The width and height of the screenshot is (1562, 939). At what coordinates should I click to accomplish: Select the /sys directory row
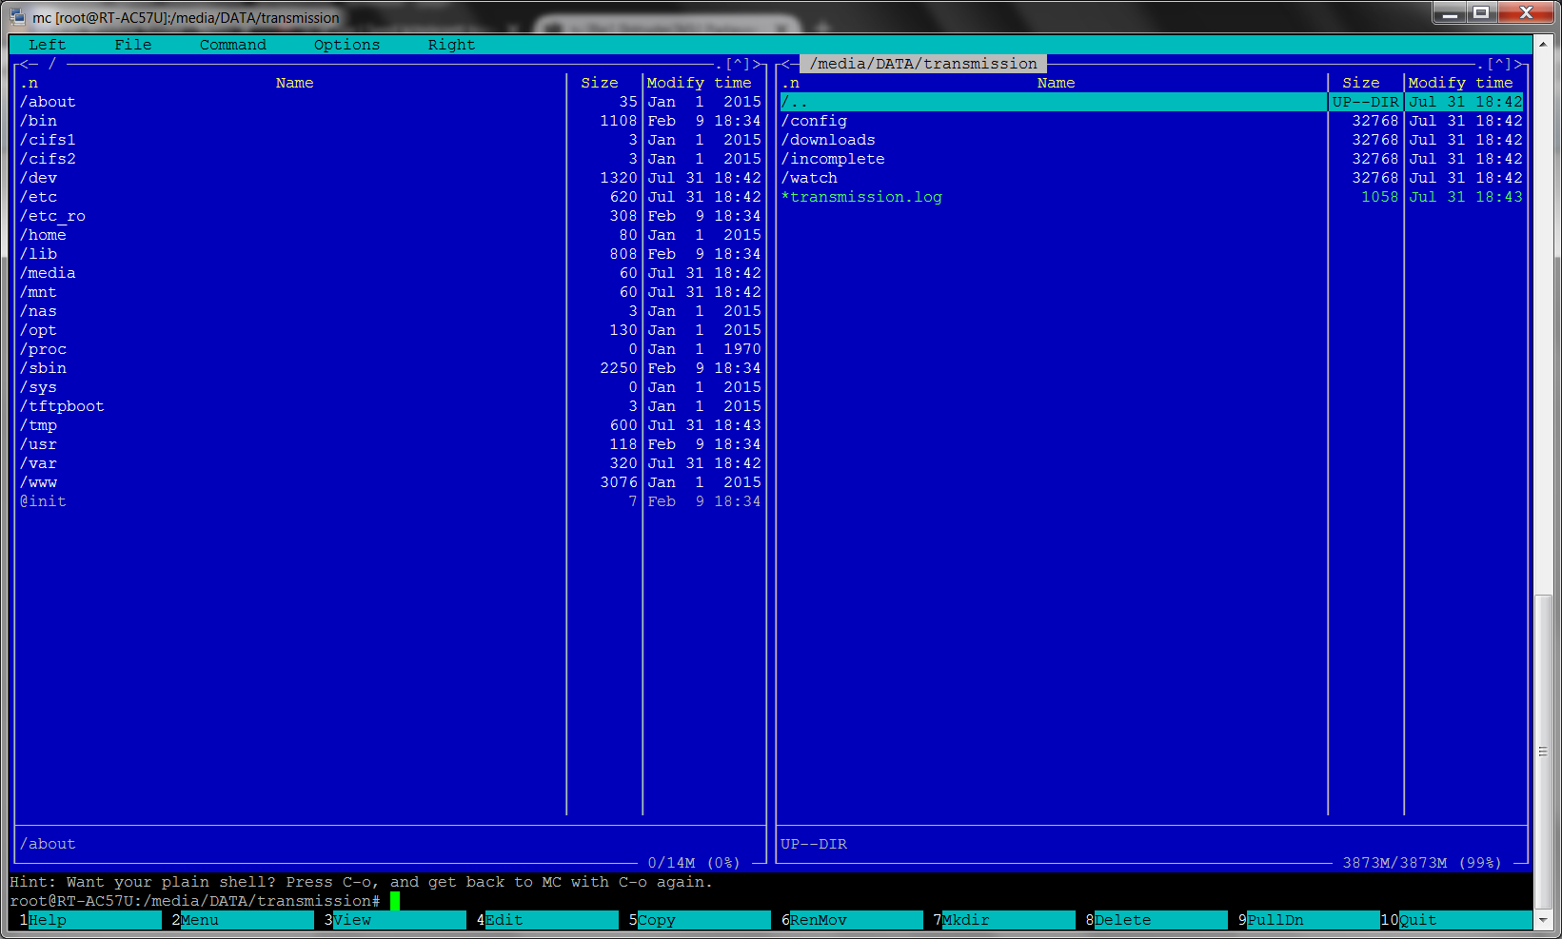390,387
